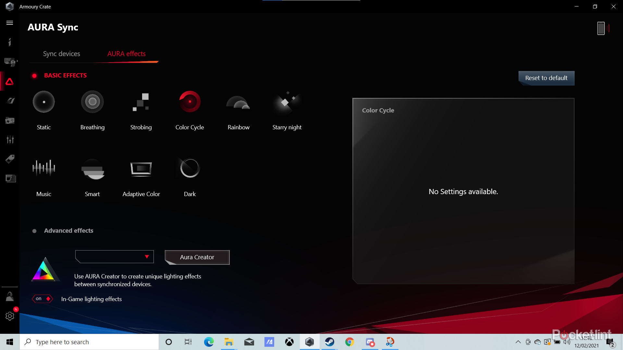
Task: Toggle In-Game lighting effects switch
Action: pos(43,299)
